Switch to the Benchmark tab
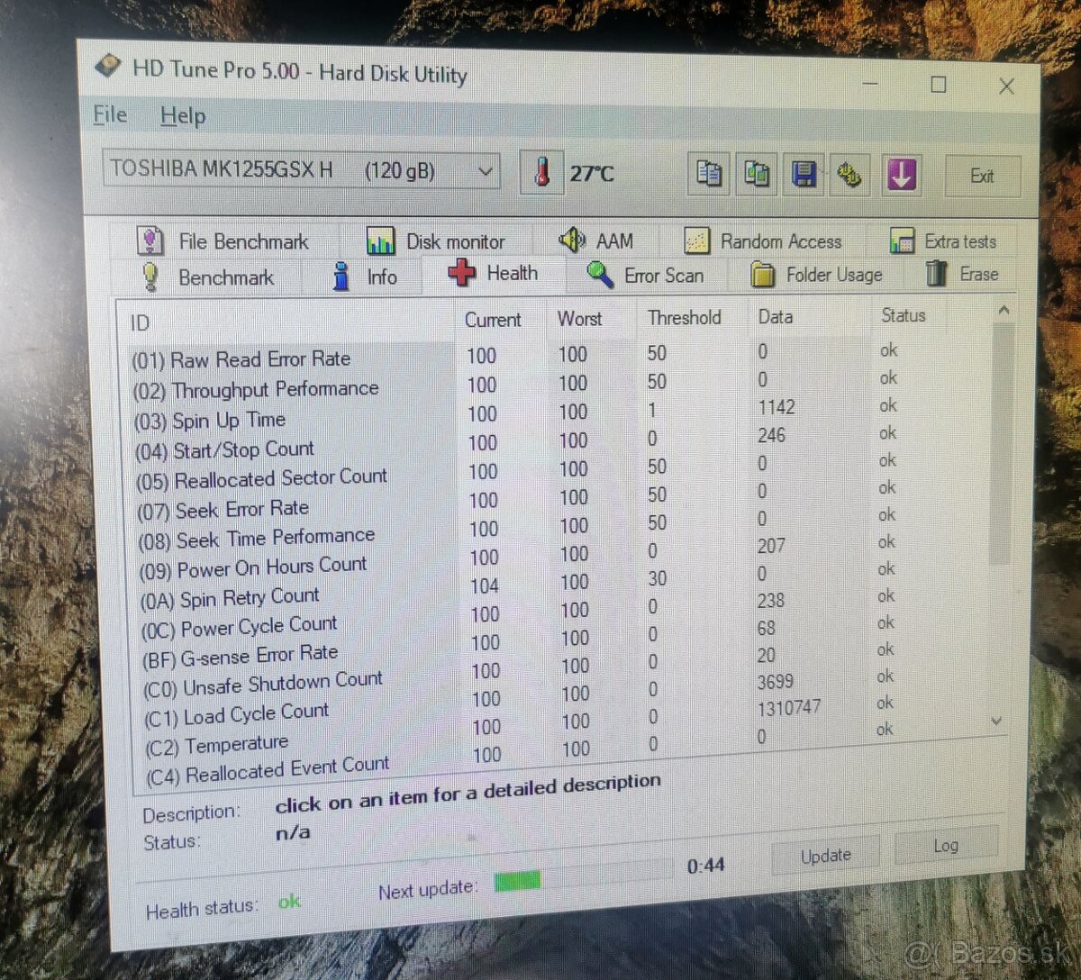Screen dimensions: 1081x980 [x=208, y=277]
